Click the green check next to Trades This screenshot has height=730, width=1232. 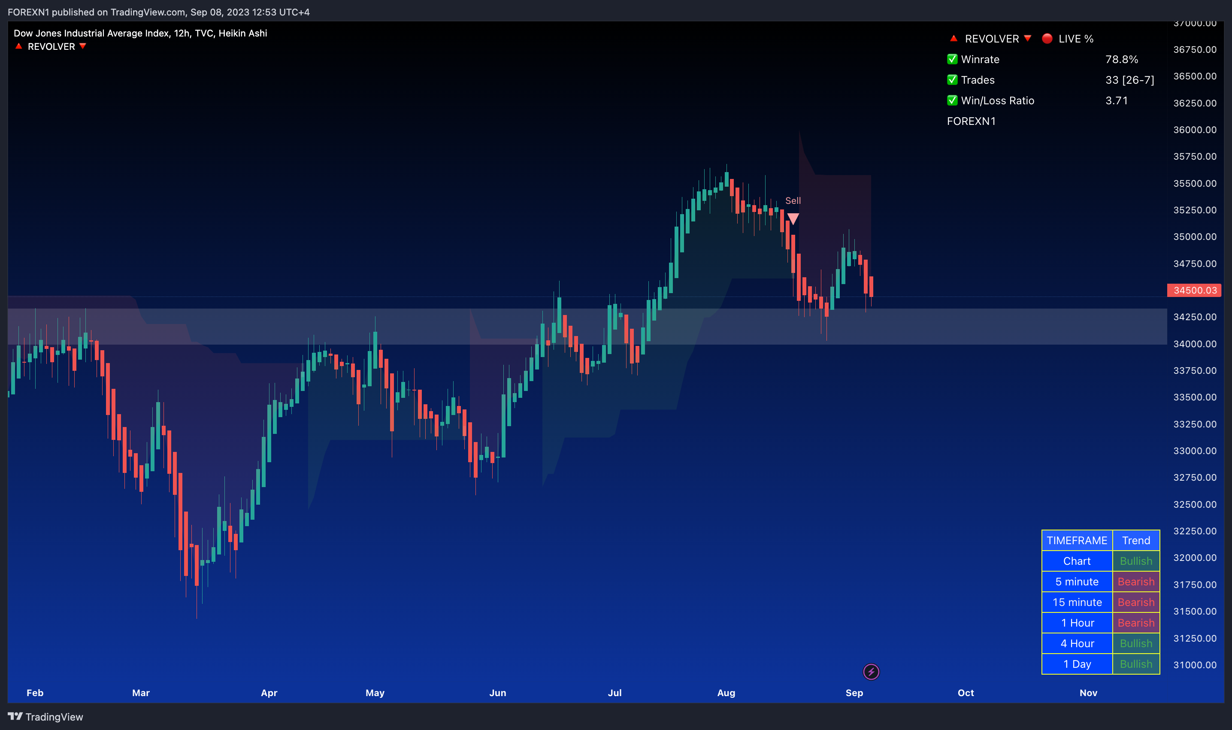952,80
